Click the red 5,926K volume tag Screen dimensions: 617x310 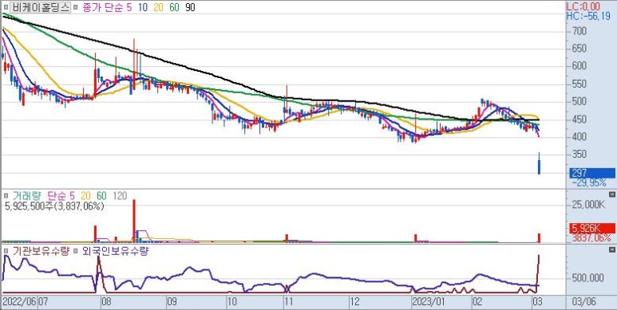pyautogui.click(x=591, y=228)
